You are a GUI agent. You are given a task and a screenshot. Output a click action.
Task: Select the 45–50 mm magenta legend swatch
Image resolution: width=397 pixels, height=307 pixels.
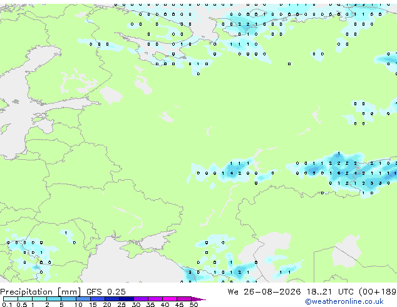point(184,299)
